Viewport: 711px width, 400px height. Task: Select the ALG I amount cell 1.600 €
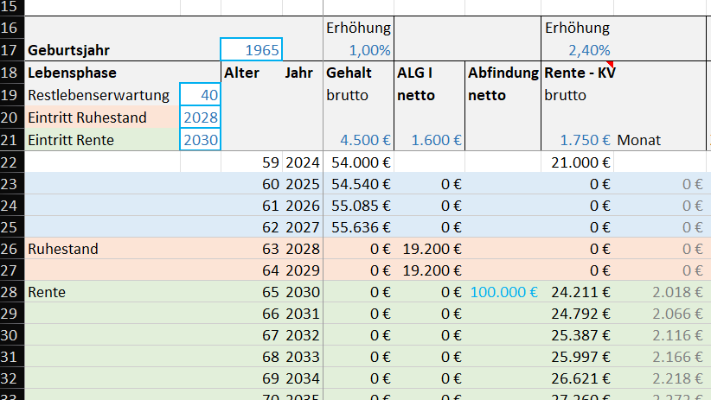tap(428, 139)
